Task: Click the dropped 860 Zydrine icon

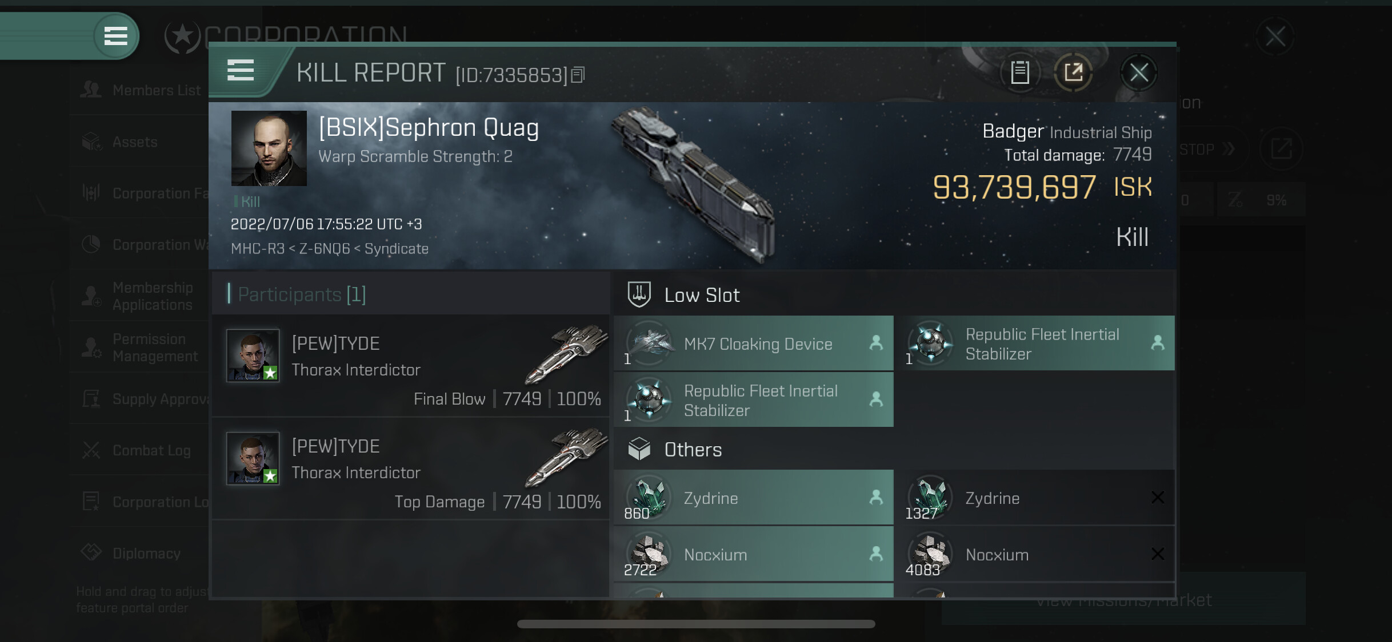Action: click(649, 497)
